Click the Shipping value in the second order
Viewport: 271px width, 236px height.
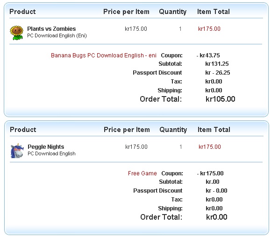(214, 208)
